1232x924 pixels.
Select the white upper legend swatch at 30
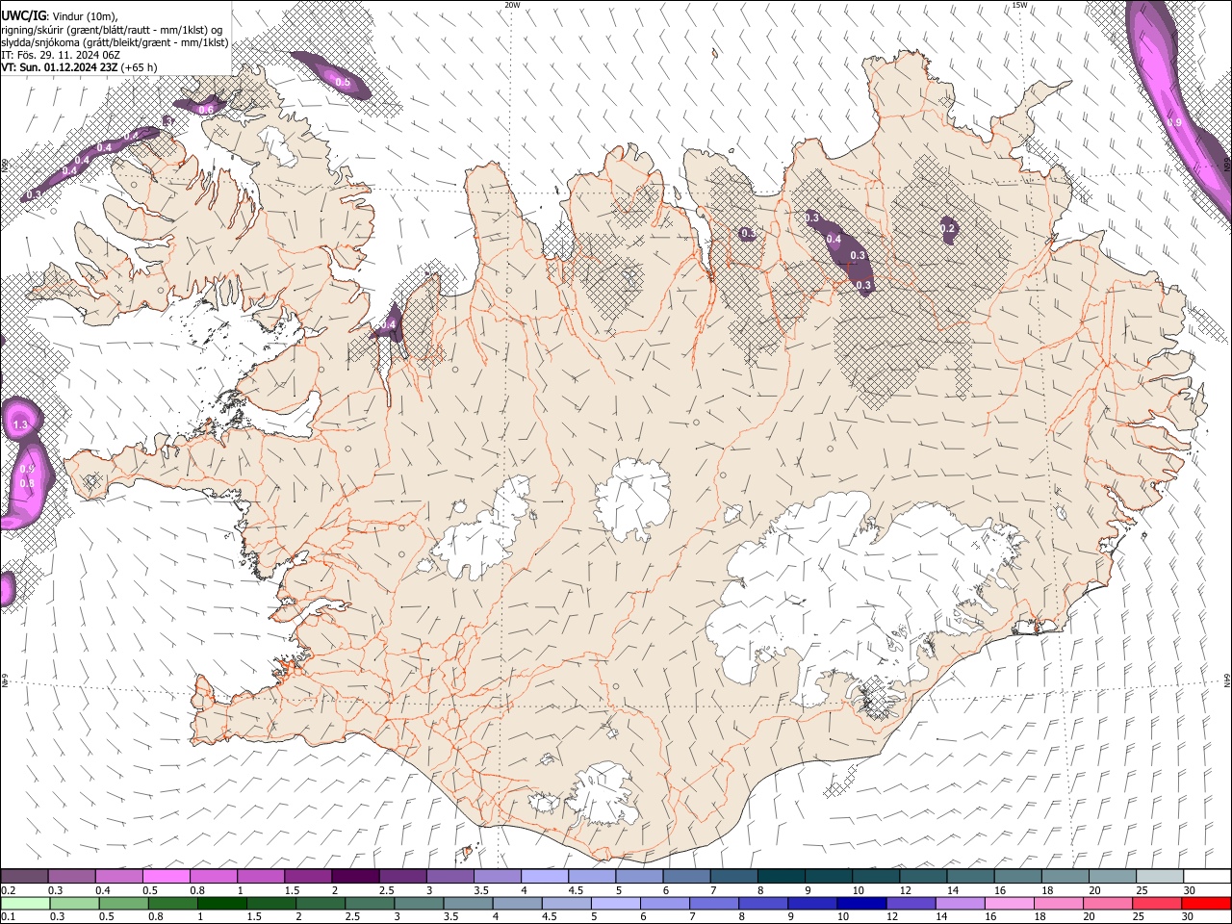(1208, 876)
